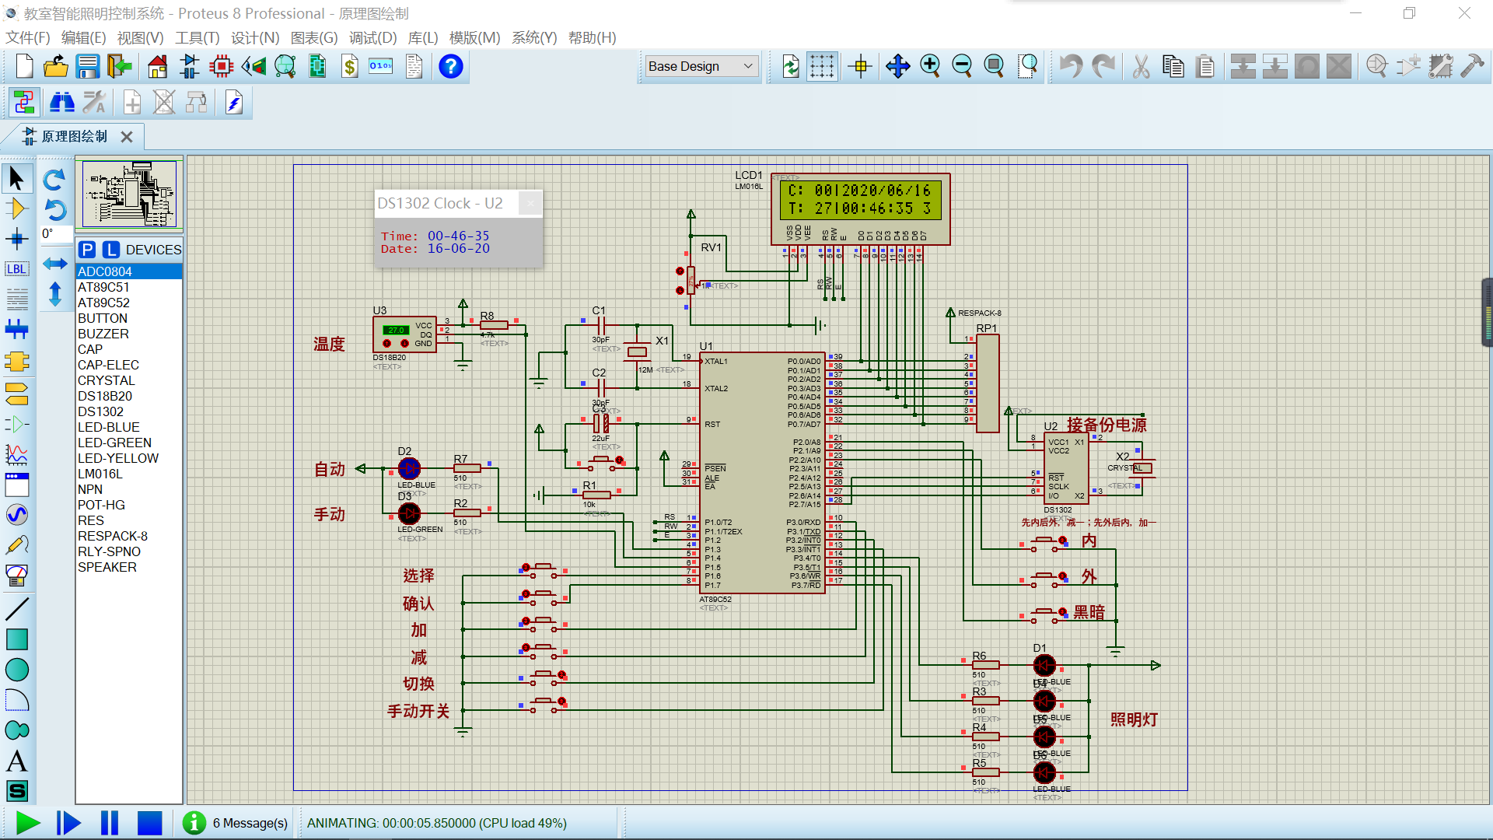Open the source code 0101 icon
This screenshot has height=840, width=1493.
click(x=381, y=67)
